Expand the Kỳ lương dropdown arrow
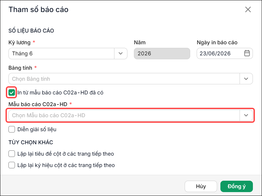 pos(121,53)
